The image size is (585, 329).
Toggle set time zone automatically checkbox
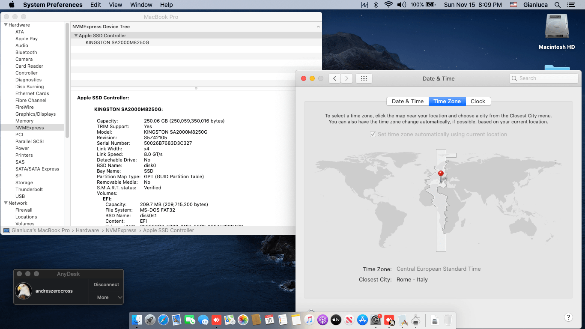(x=373, y=134)
